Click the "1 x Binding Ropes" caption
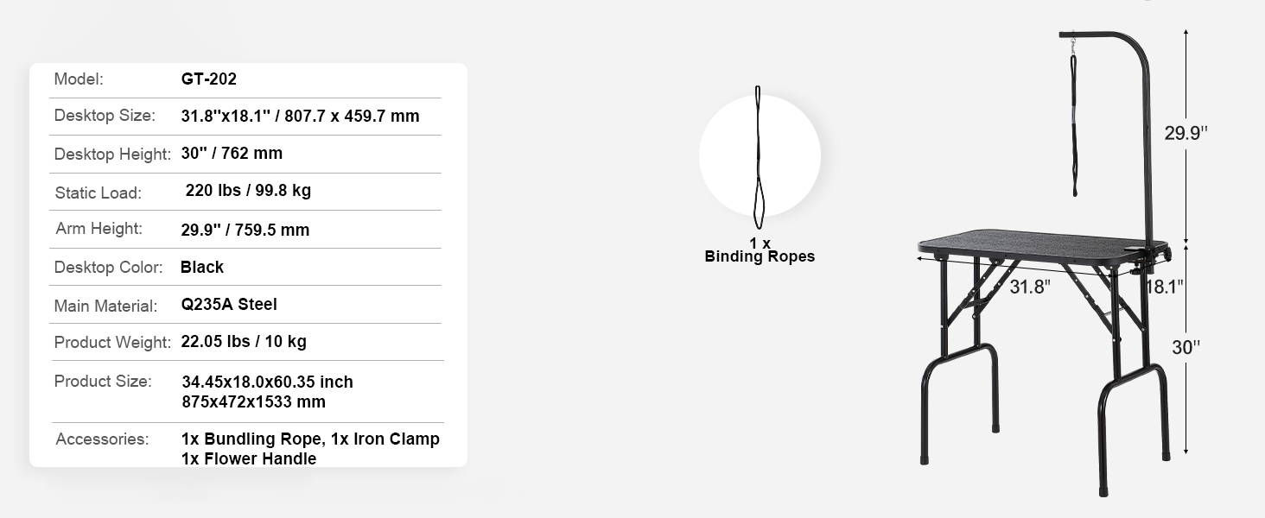Screen dimensions: 1265x518 [x=760, y=250]
